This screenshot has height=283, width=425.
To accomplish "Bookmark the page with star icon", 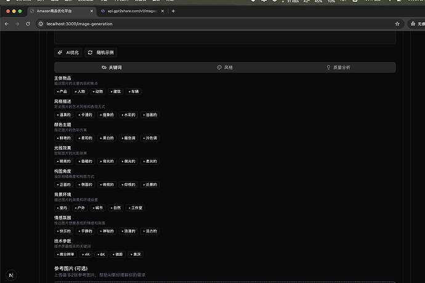I will (x=397, y=24).
